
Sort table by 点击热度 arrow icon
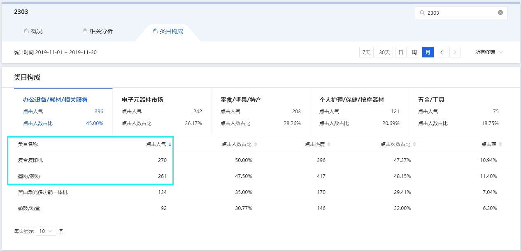(329, 144)
